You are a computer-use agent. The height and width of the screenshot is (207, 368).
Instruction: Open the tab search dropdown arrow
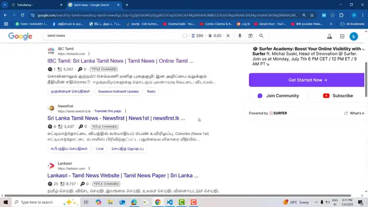click(x=5, y=5)
